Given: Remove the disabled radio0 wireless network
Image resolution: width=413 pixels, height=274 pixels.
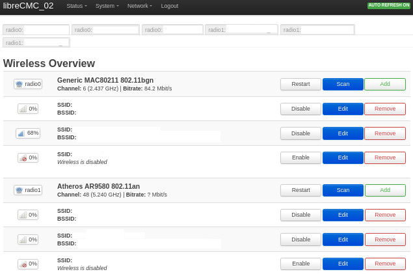Looking at the screenshot, I should 385,158.
